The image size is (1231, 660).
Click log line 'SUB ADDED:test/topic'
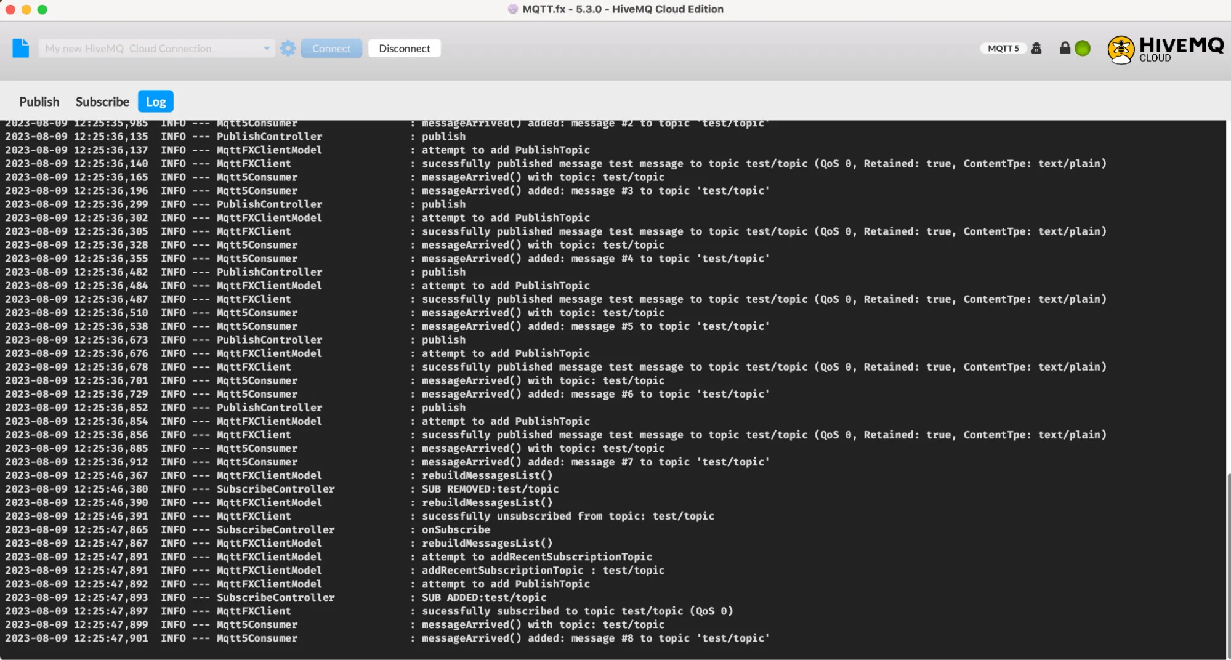pos(483,597)
